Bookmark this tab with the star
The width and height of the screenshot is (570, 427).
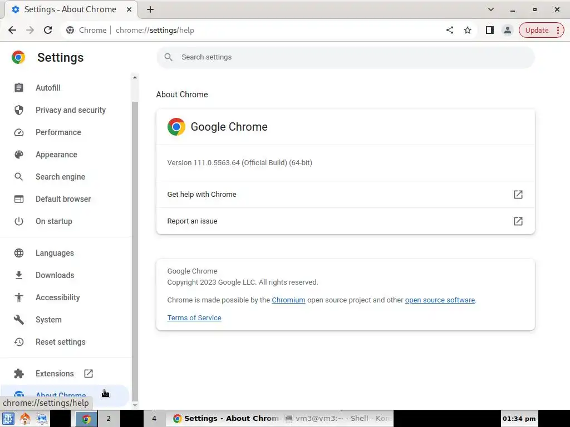[x=468, y=30]
